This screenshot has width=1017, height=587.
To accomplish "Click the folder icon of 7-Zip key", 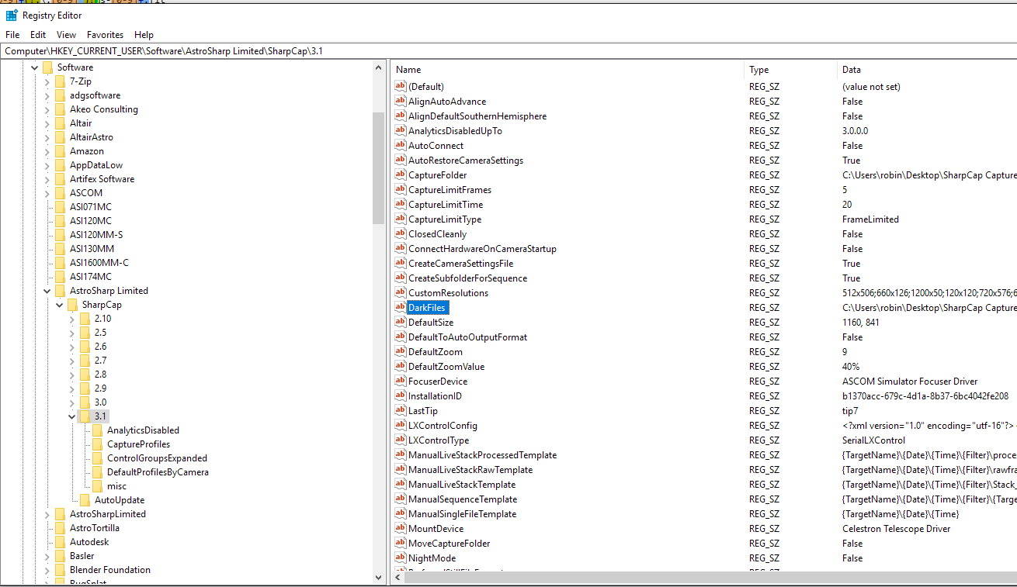I will click(x=60, y=81).
